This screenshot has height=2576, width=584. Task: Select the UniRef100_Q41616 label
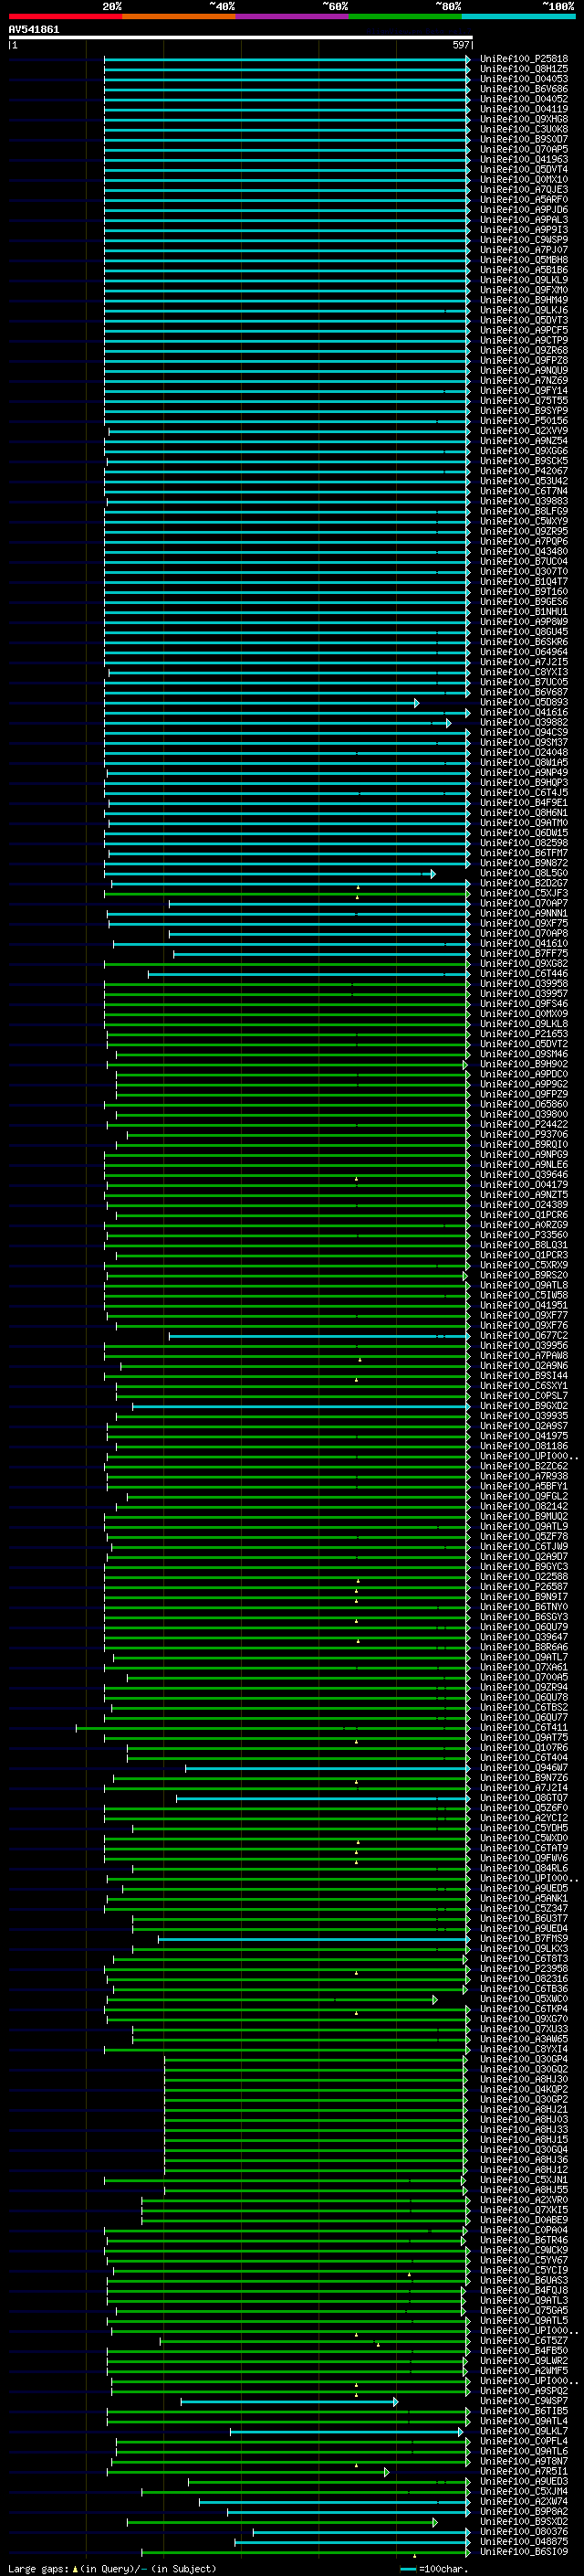click(524, 713)
